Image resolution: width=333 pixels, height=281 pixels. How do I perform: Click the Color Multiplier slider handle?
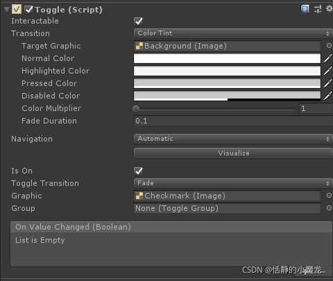pos(136,109)
